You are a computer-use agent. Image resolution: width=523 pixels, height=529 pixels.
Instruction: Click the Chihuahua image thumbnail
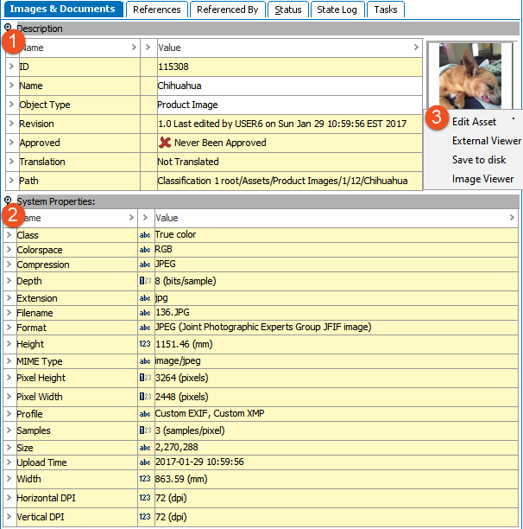point(470,75)
